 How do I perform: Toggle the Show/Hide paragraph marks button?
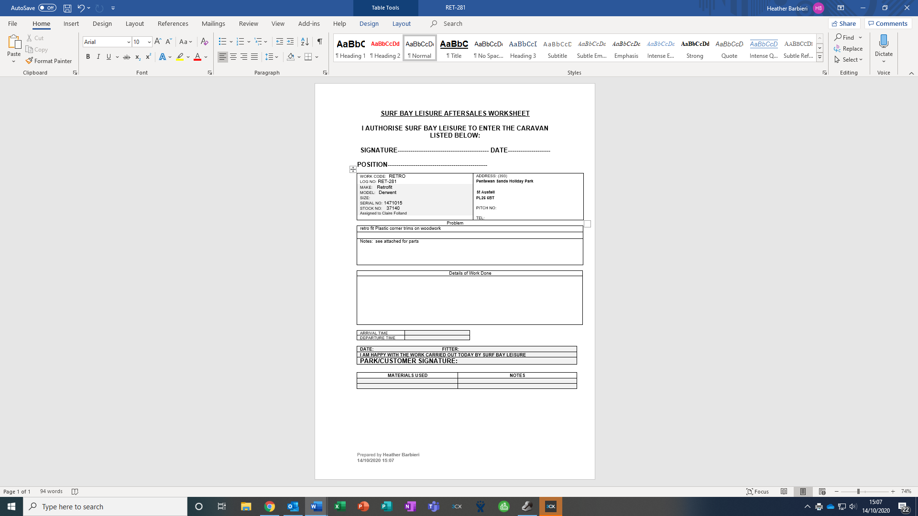[319, 42]
